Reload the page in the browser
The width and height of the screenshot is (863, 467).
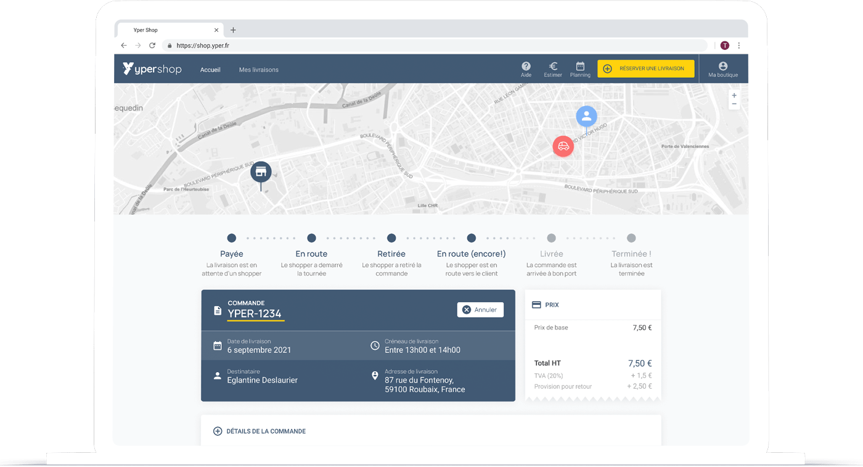click(x=152, y=46)
